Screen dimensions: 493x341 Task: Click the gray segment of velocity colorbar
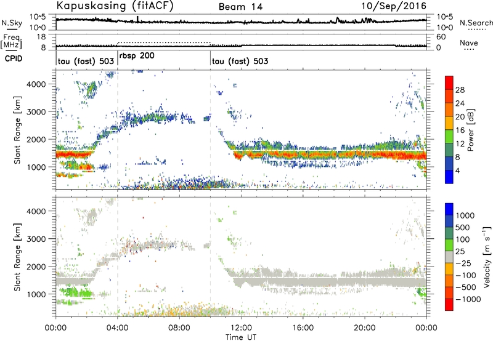tap(449, 257)
